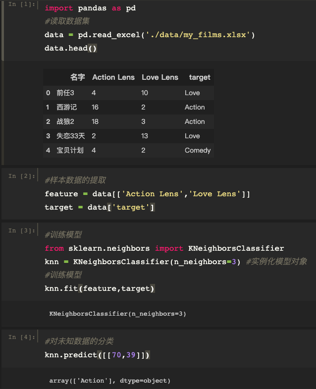Select table row with 西游记
Viewport: 316px width, 389px height.
pos(128,107)
